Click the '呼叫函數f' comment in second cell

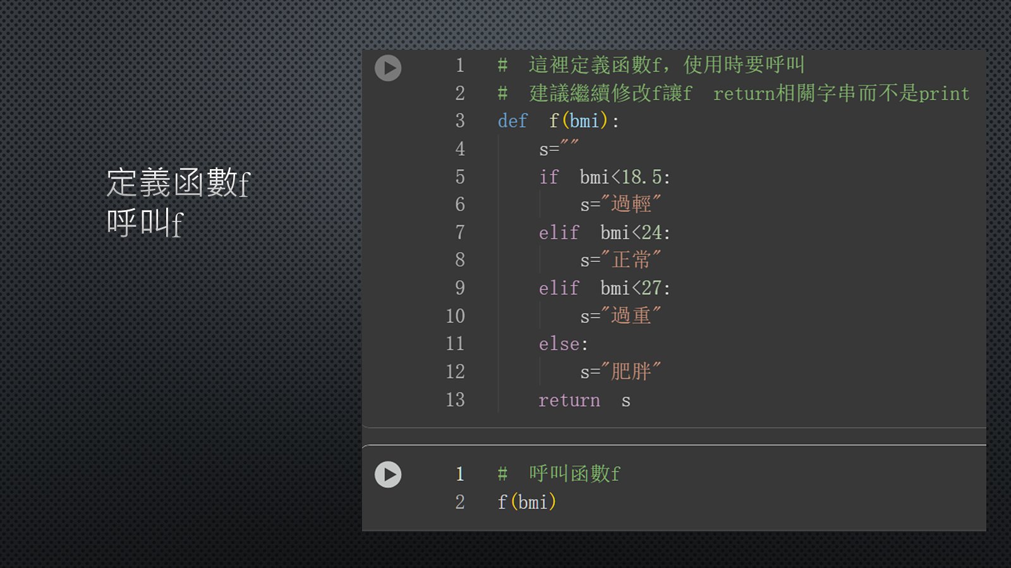559,474
